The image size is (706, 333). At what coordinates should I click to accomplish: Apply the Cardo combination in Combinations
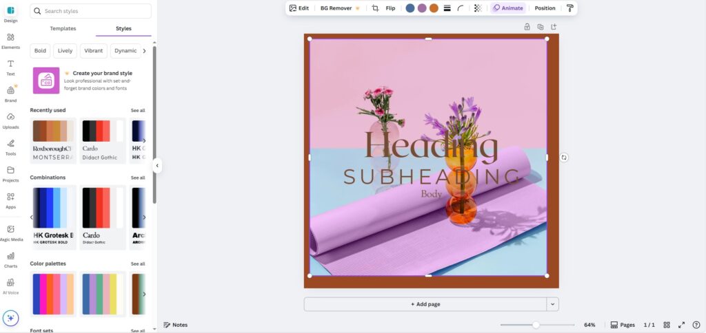click(103, 217)
